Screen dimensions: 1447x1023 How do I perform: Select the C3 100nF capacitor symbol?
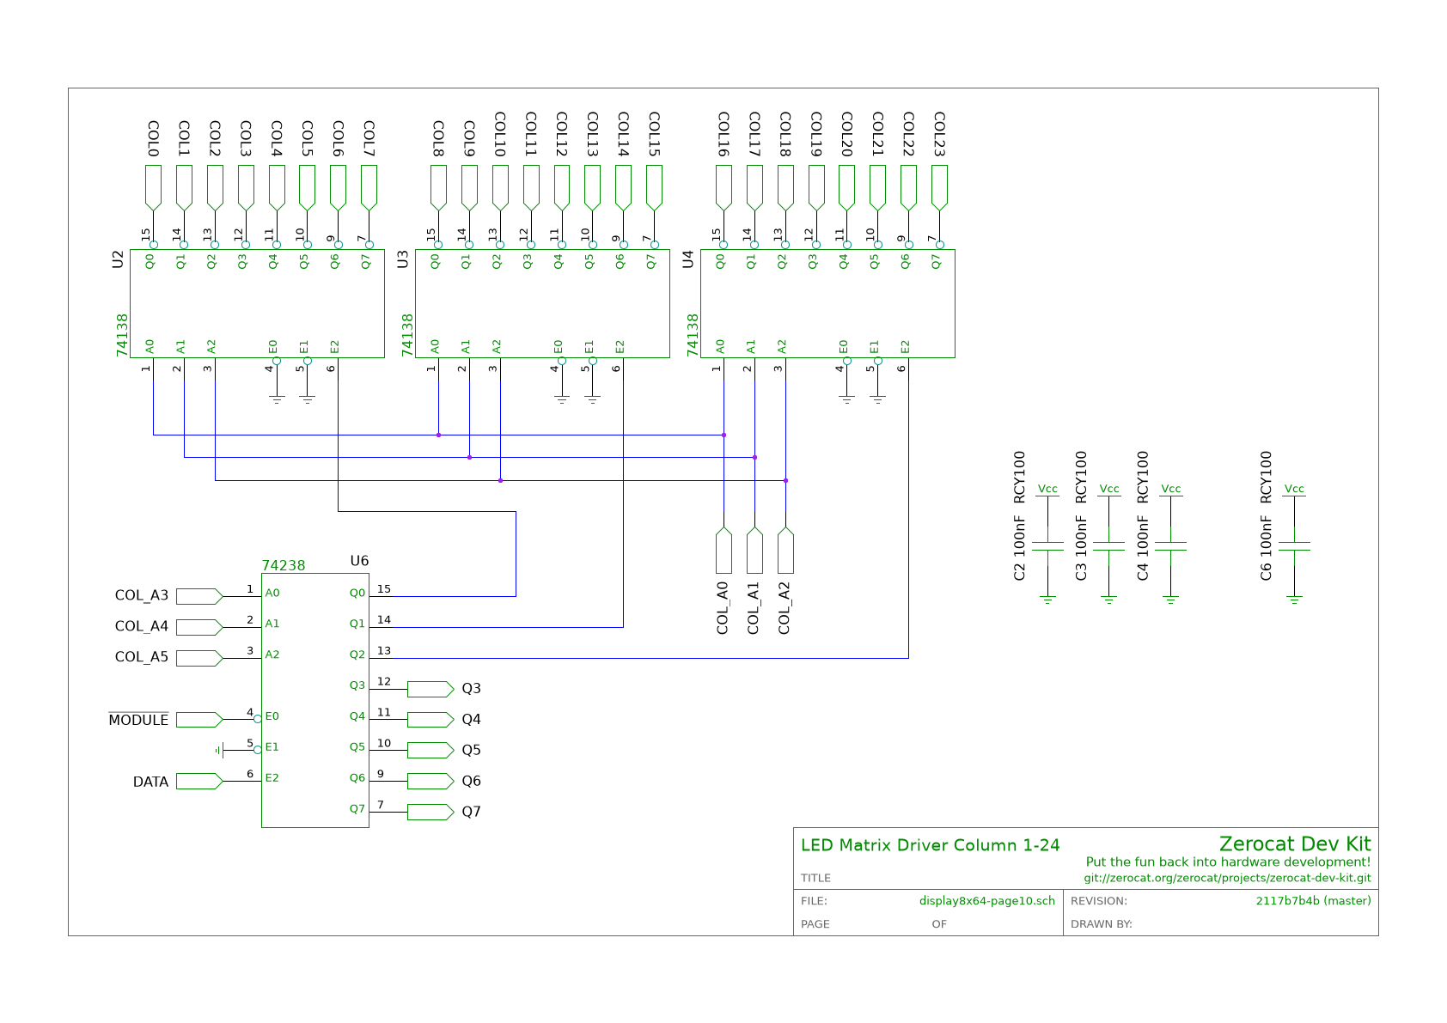click(1109, 546)
